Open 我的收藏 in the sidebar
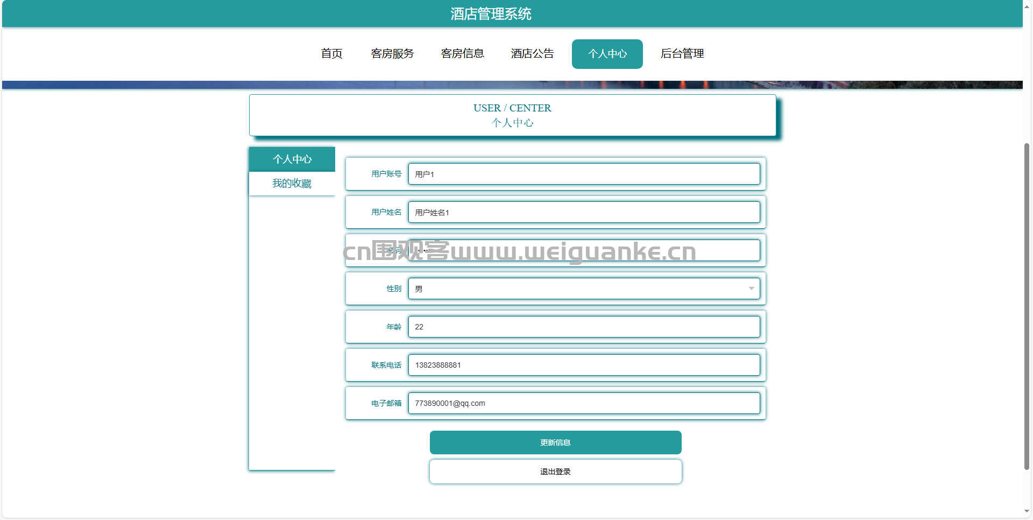Image resolution: width=1033 pixels, height=520 pixels. pos(292,184)
